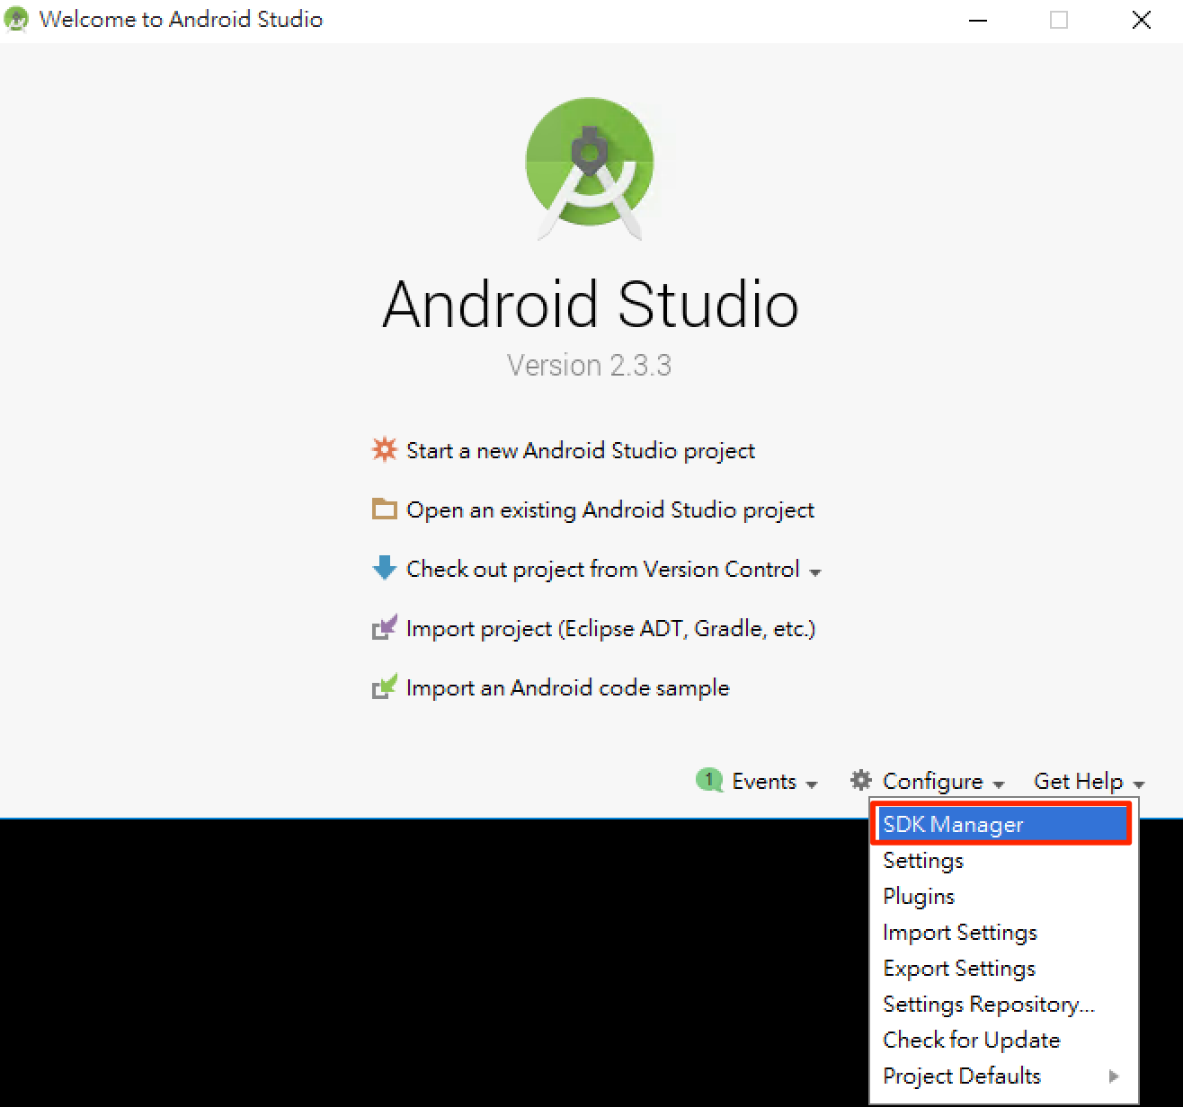
Task: Click the folder icon for opening existing project
Action: pyautogui.click(x=384, y=509)
